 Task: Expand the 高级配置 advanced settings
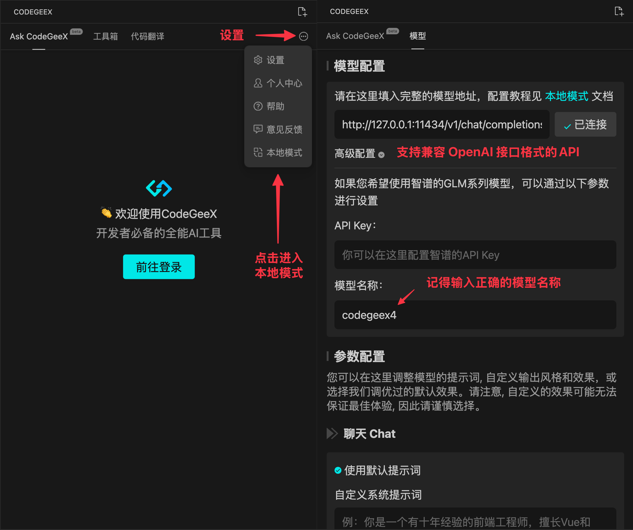[x=382, y=154]
